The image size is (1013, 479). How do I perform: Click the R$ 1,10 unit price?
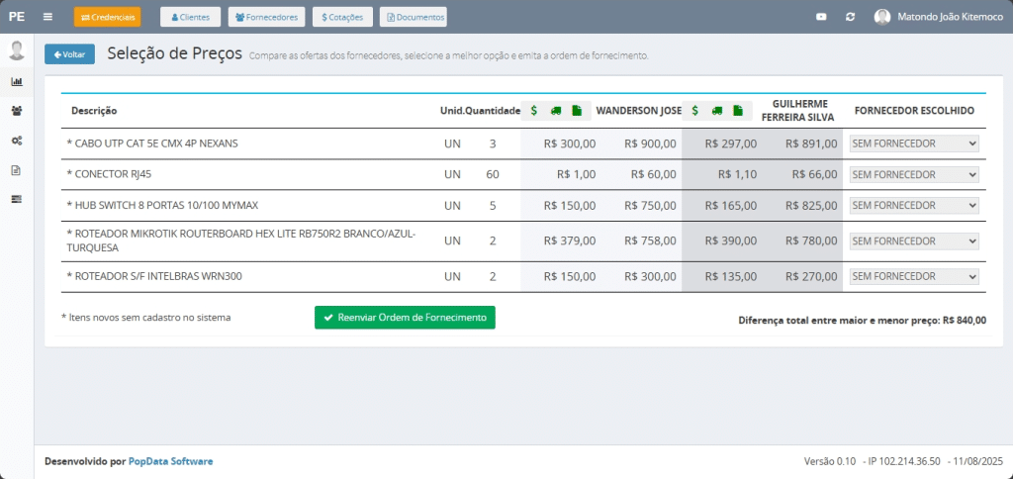(x=737, y=174)
